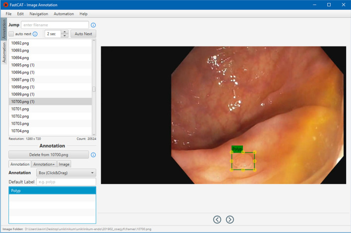The width and height of the screenshot is (351, 233).
Task: Increase the auto next seconds value
Action: pos(64,32)
